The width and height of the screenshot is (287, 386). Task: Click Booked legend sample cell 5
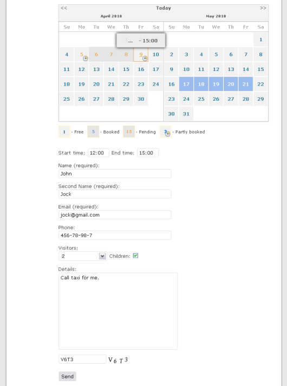point(93,132)
